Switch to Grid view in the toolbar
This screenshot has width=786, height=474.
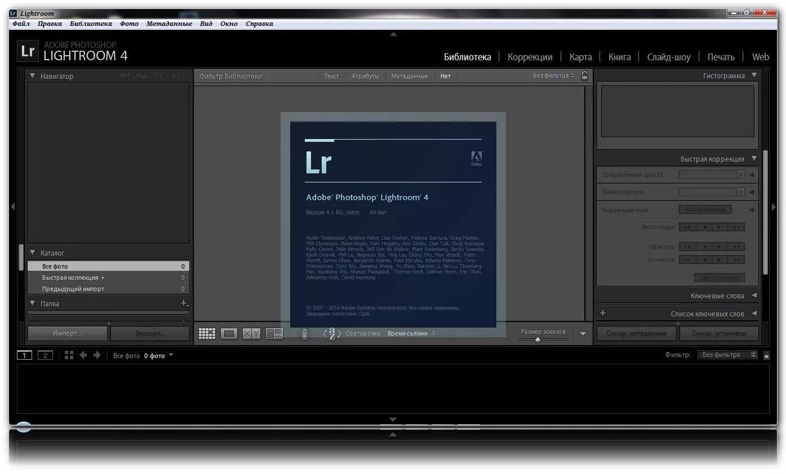[x=207, y=333]
